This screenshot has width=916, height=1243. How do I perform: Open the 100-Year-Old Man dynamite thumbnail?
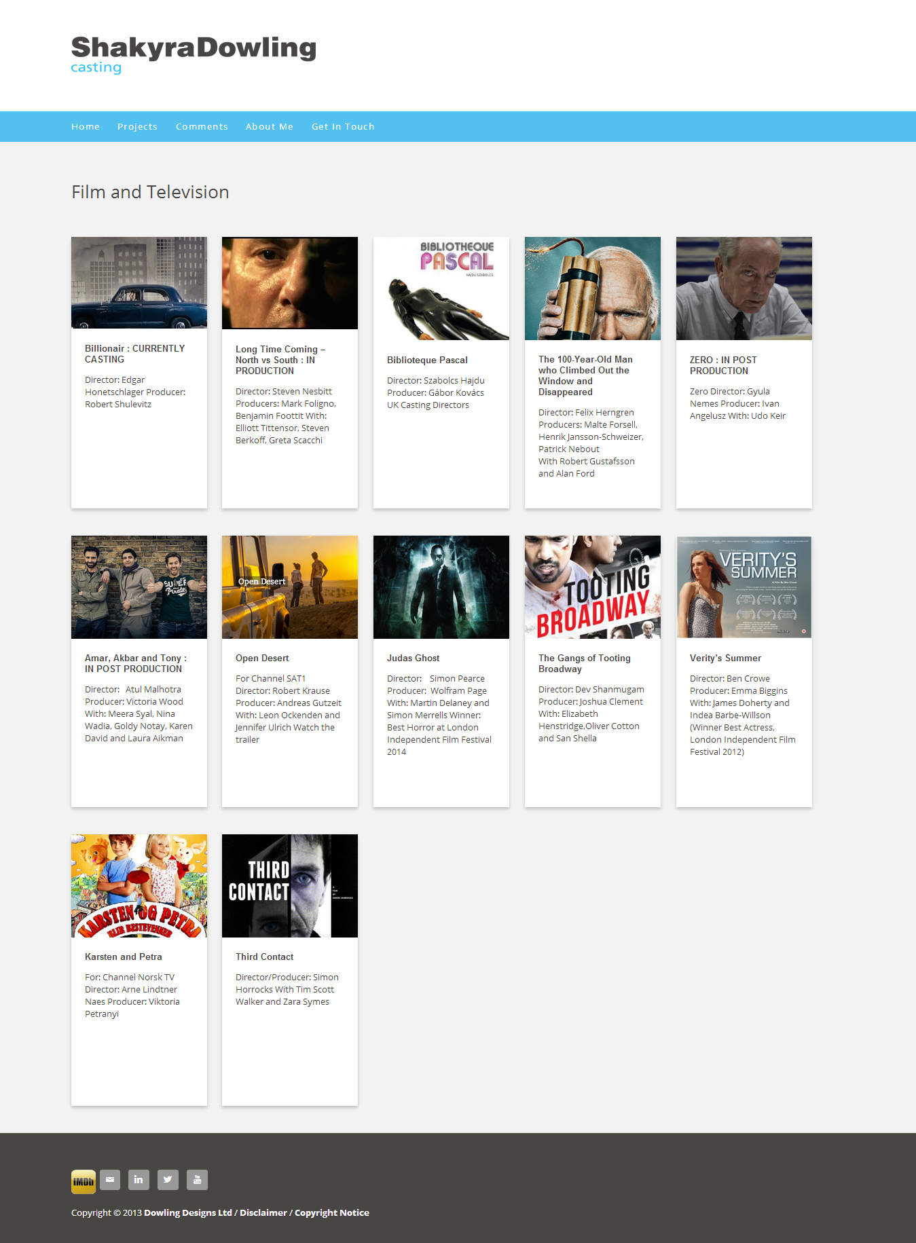pyautogui.click(x=593, y=289)
